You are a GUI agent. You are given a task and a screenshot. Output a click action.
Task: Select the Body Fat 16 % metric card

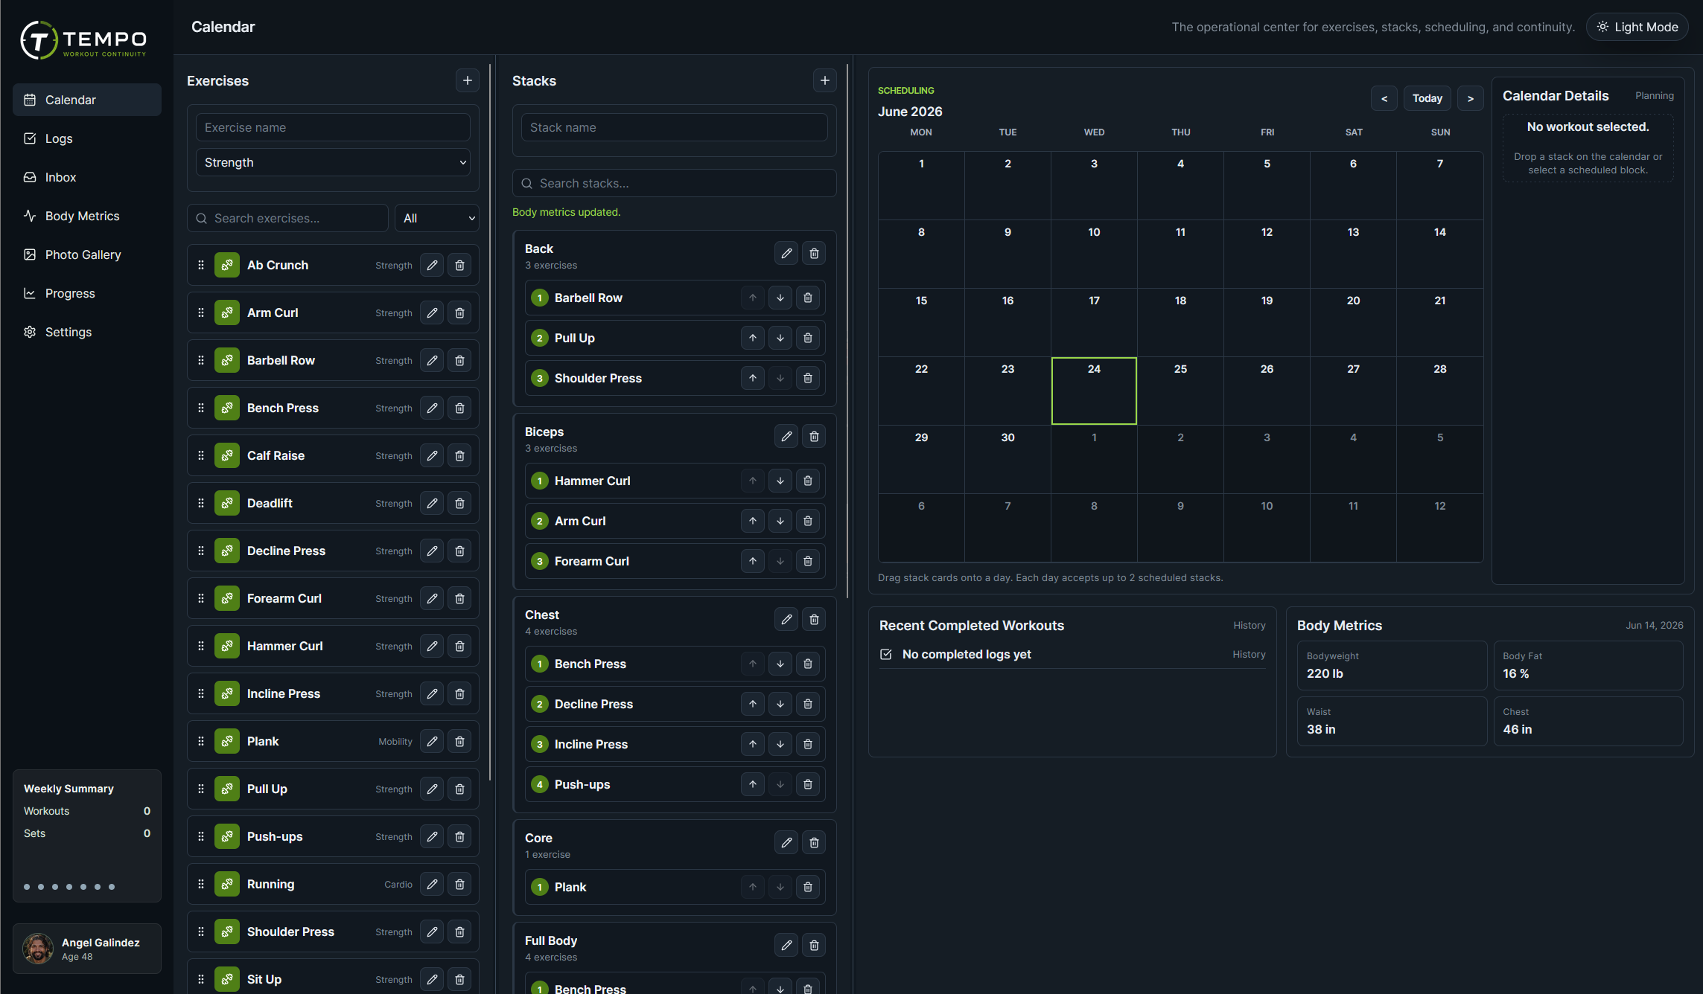click(1588, 665)
